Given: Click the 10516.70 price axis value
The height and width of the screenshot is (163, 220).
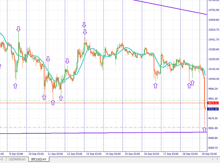Looking at the screenshot, I should [214, 30].
